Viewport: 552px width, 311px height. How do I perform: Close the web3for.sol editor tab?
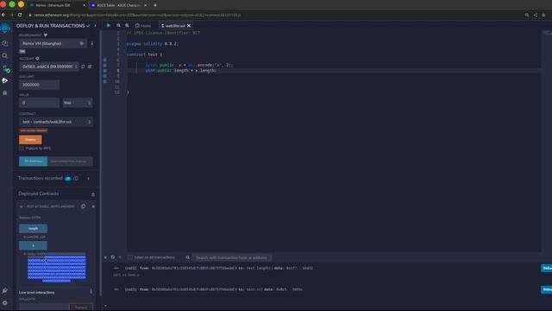point(189,26)
